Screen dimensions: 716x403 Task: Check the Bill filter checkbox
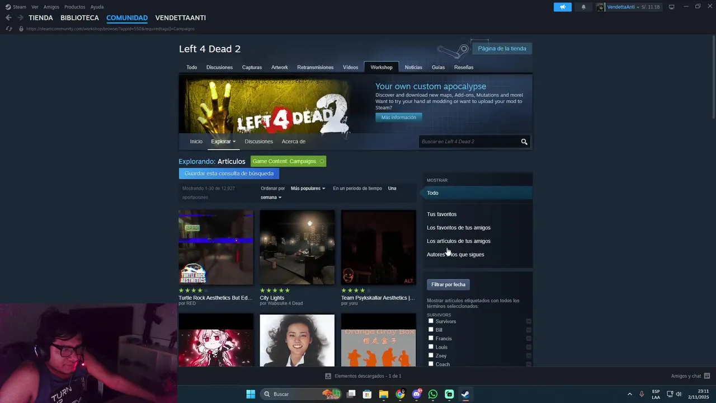coord(431,329)
